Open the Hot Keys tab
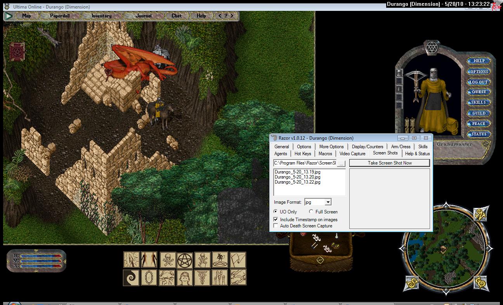Screen dimensions: 503x305 [303, 154]
